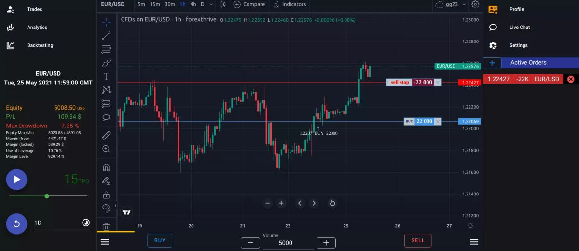Image resolution: width=579 pixels, height=251 pixels.
Task: Click the Volume 5000 input field
Action: (288, 243)
